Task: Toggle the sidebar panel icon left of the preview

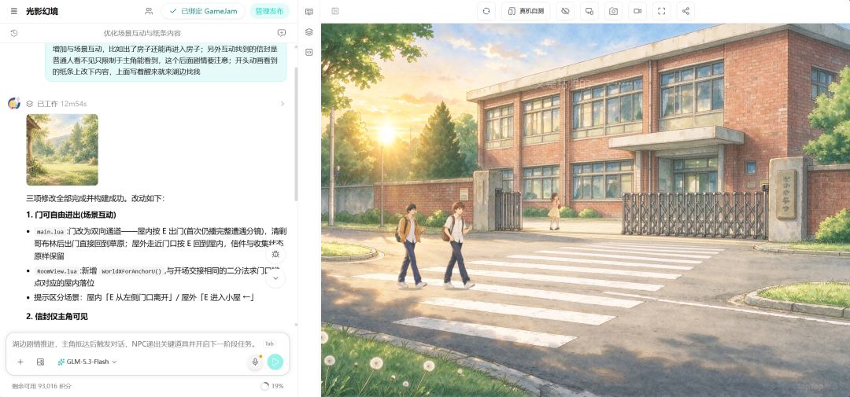Action: [335, 11]
